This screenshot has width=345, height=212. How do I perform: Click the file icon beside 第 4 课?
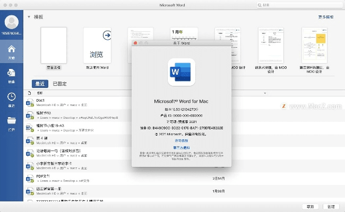pyautogui.click(x=30, y=140)
